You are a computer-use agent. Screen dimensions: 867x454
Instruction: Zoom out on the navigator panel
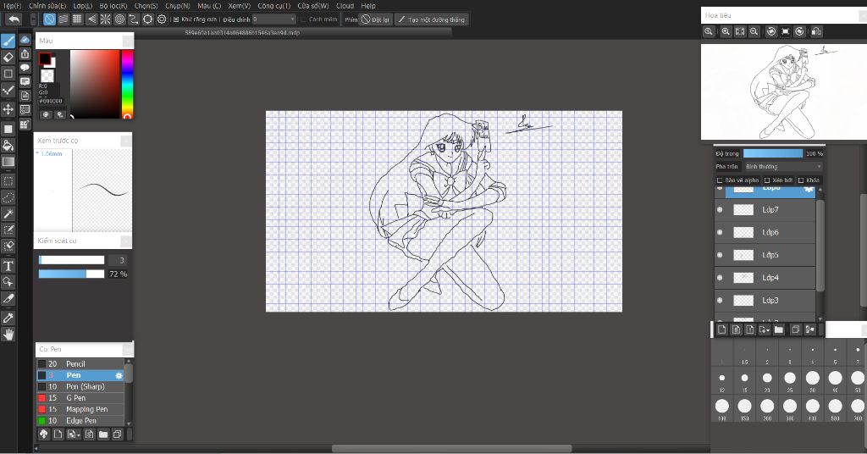point(754,31)
